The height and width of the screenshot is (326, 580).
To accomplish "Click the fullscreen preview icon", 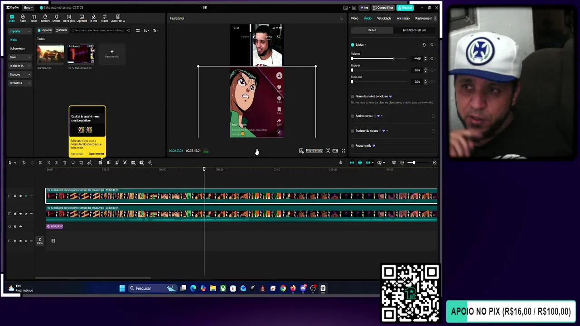I will pos(343,151).
